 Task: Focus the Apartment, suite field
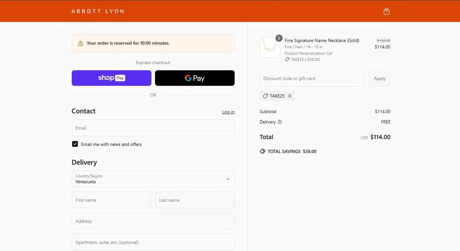pyautogui.click(x=153, y=242)
